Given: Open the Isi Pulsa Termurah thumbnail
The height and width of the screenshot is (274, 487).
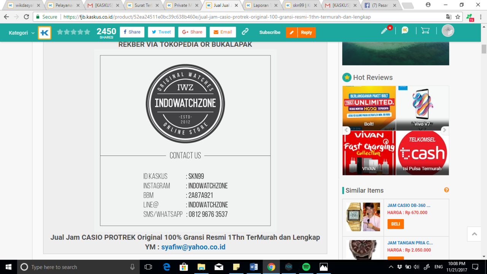Looking at the screenshot, I should pos(422,153).
